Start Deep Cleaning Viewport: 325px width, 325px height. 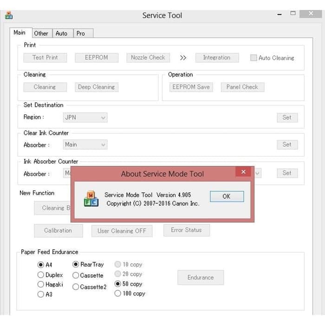(x=97, y=87)
